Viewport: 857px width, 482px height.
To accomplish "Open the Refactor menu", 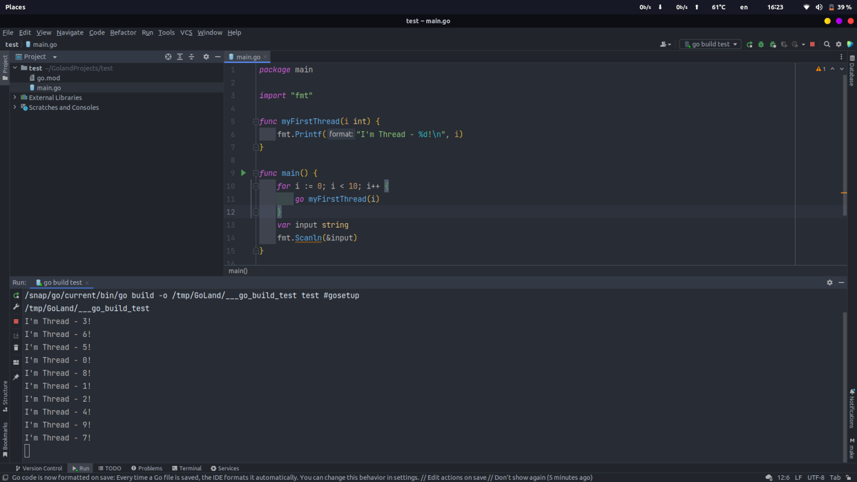I will click(x=123, y=32).
